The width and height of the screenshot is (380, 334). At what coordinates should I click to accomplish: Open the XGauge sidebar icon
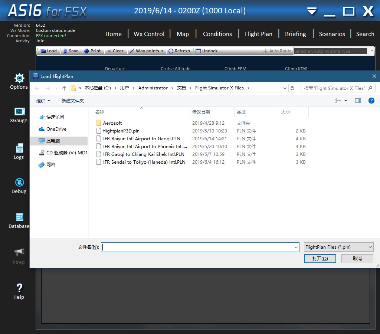19,111
